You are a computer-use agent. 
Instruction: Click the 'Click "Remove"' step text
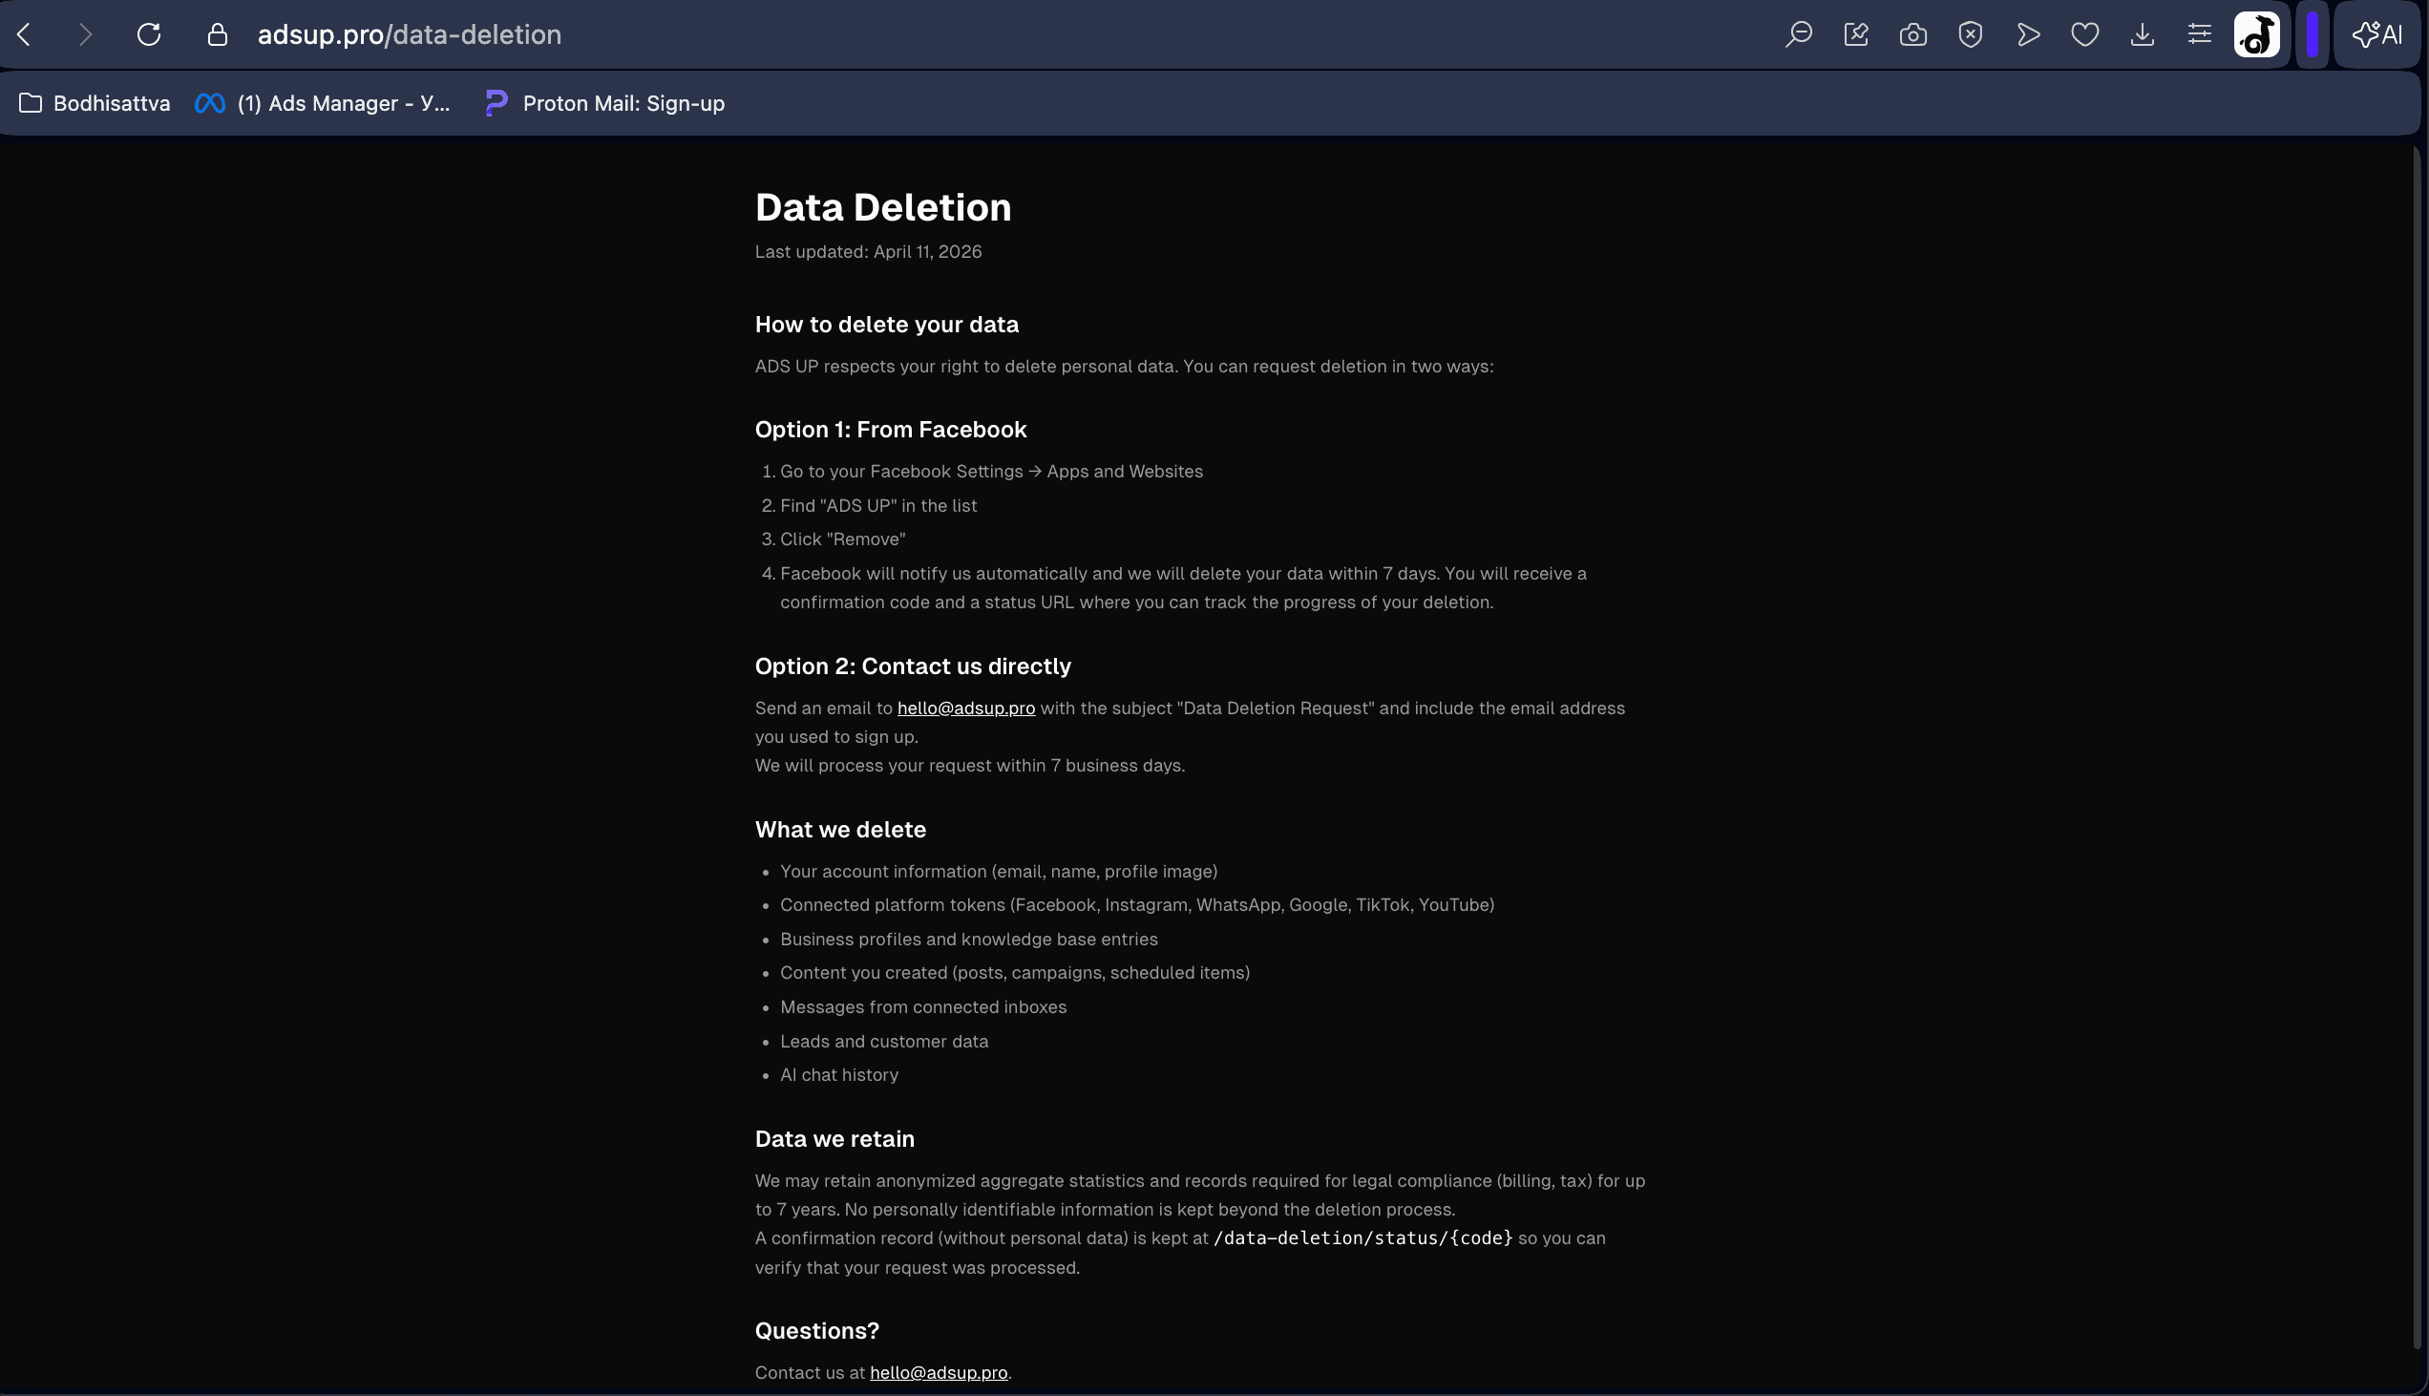tap(842, 539)
